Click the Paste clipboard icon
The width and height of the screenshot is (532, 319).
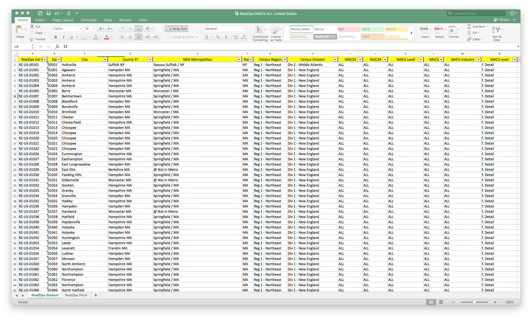click(x=20, y=30)
